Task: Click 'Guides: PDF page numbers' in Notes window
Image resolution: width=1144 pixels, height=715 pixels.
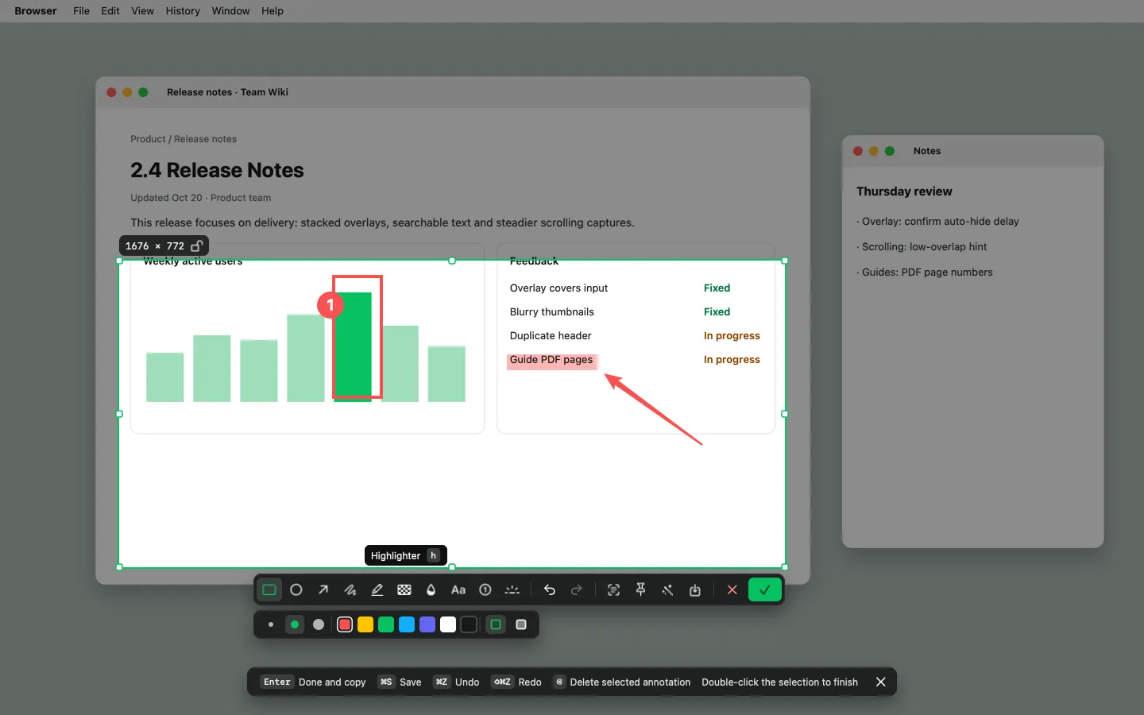Action: coord(925,272)
